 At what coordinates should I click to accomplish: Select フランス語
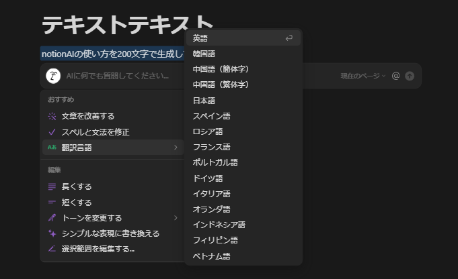tap(243, 147)
